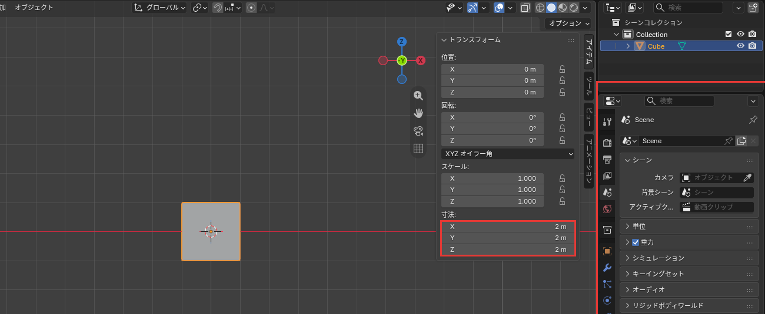Viewport: 765px width, 314px height.
Task: Hide Cube with its eye icon
Action: point(741,46)
